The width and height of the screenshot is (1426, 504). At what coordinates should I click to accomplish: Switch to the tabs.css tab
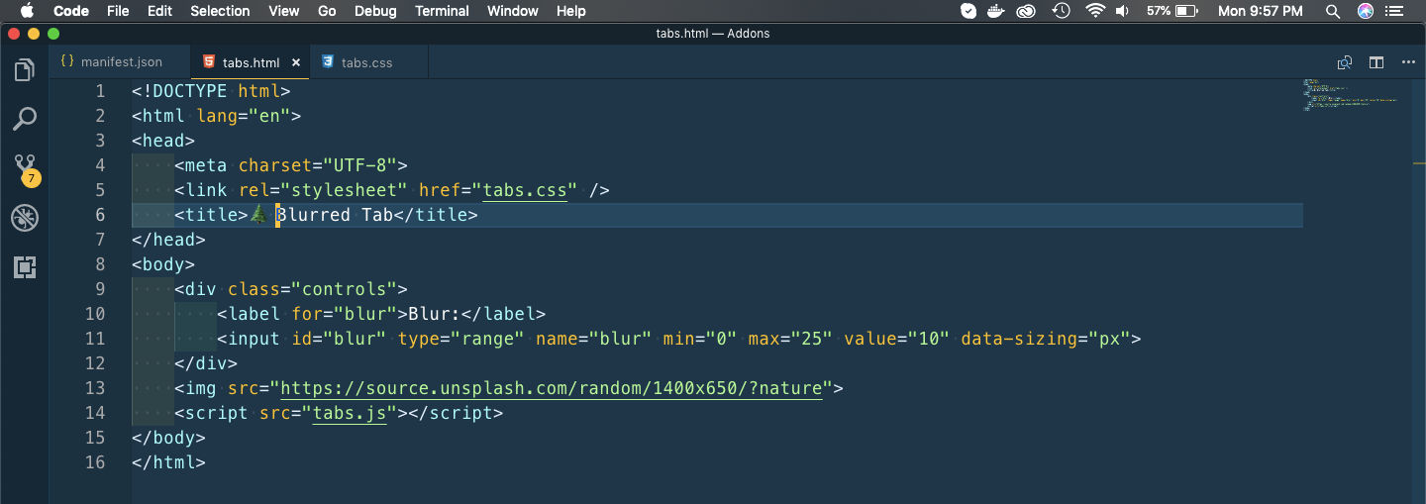tap(369, 62)
